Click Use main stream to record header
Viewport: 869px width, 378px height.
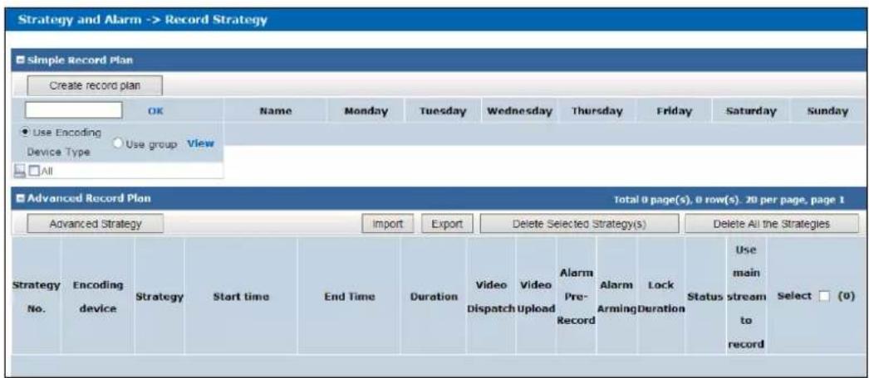tap(747, 297)
